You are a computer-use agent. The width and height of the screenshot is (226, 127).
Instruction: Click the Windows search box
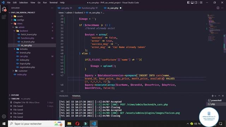(x=36, y=124)
